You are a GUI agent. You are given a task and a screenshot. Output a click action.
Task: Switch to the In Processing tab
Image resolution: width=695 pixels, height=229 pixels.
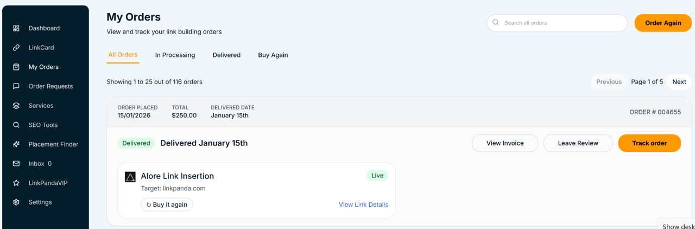(x=175, y=55)
